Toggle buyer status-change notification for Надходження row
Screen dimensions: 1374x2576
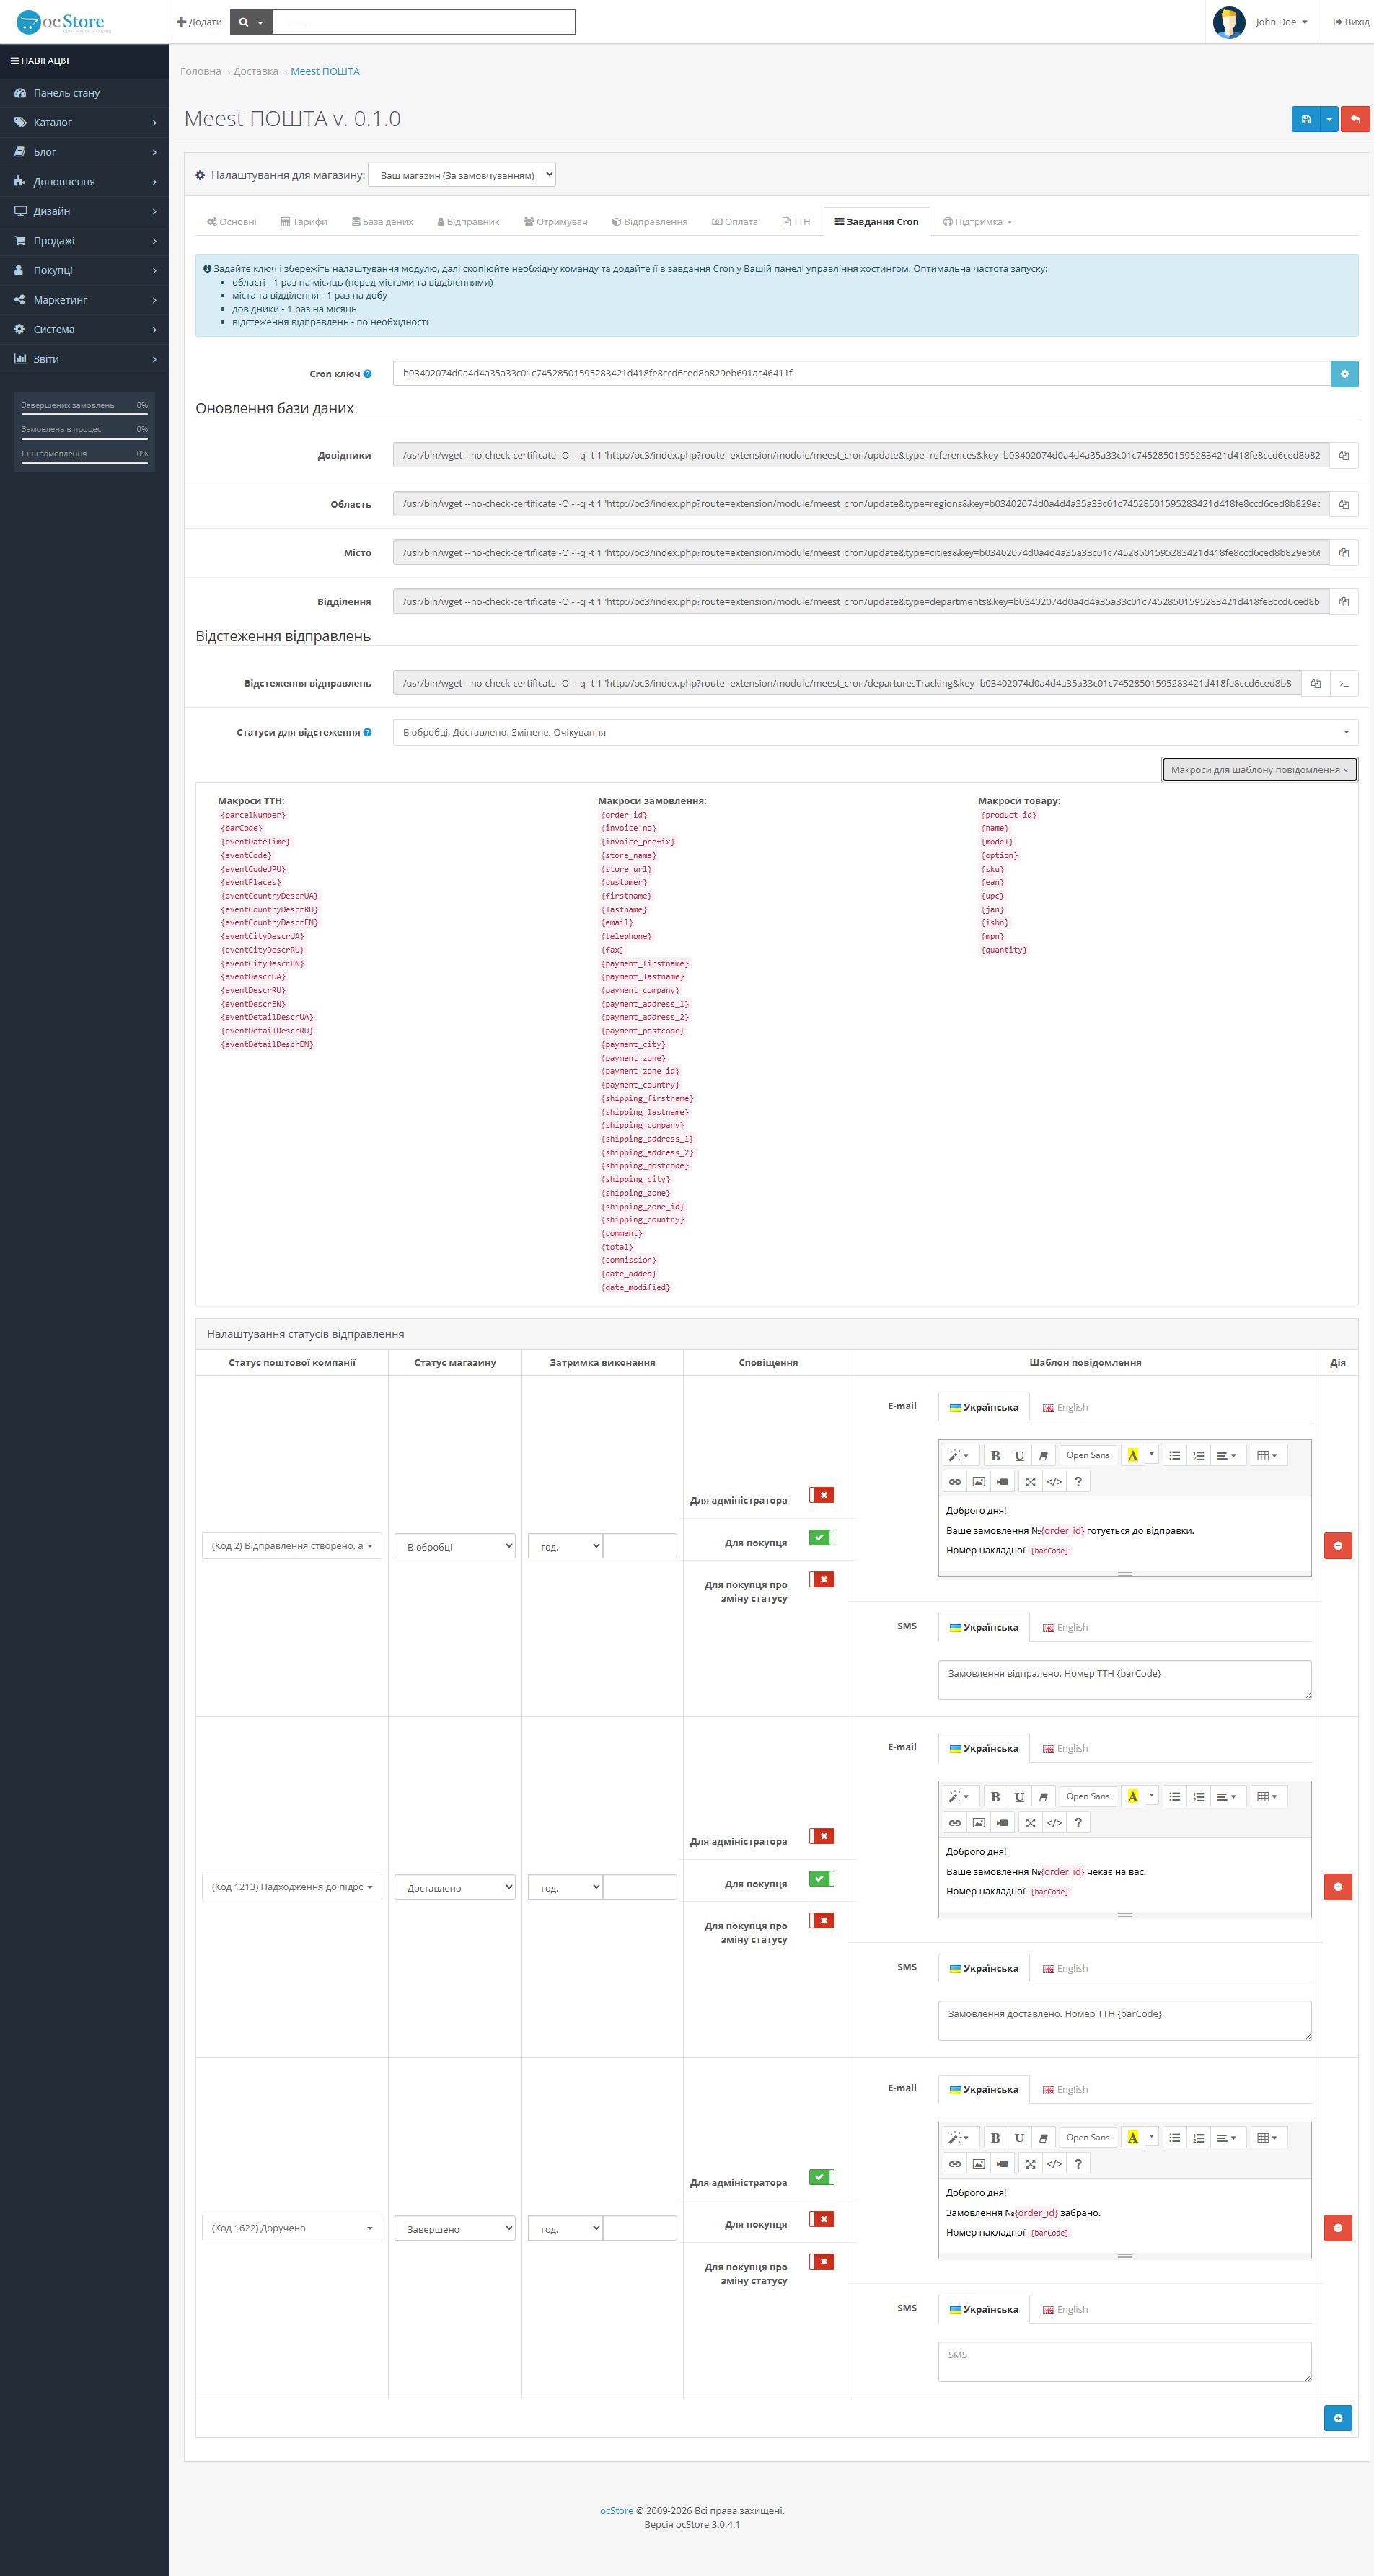822,1920
